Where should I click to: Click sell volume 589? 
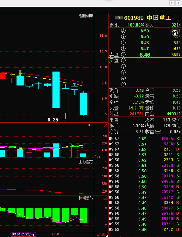(x=177, y=43)
